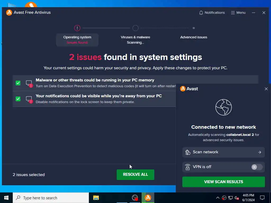Click the Avast taskbar icon
Screen dimensions: 271x203
[x=148, y=198]
